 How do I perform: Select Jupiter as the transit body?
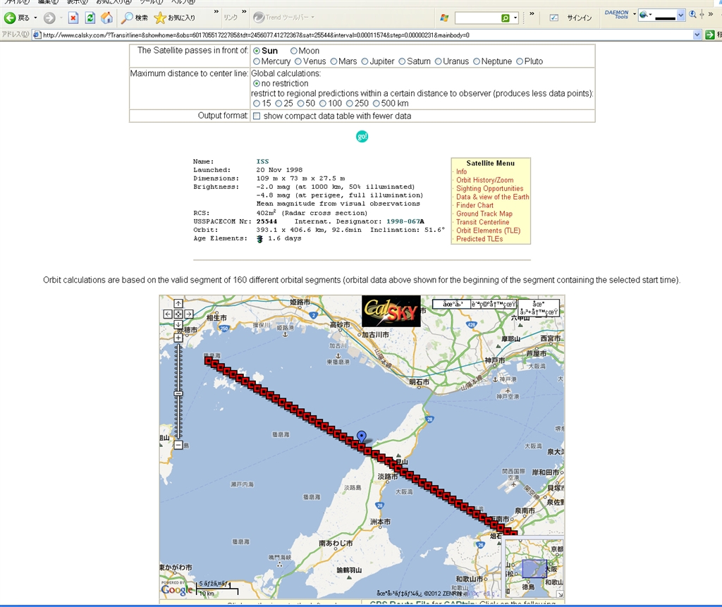tap(365, 61)
